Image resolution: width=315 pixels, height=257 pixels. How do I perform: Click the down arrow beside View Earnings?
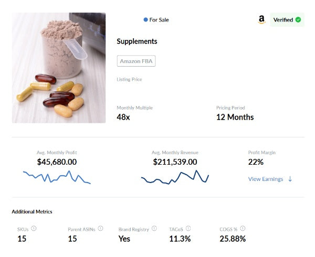pyautogui.click(x=290, y=179)
